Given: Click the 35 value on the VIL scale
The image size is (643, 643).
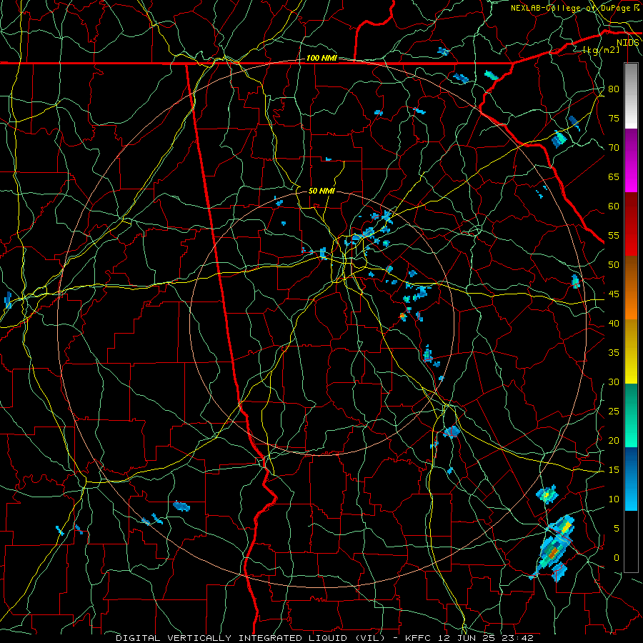Looking at the screenshot, I should 614,353.
